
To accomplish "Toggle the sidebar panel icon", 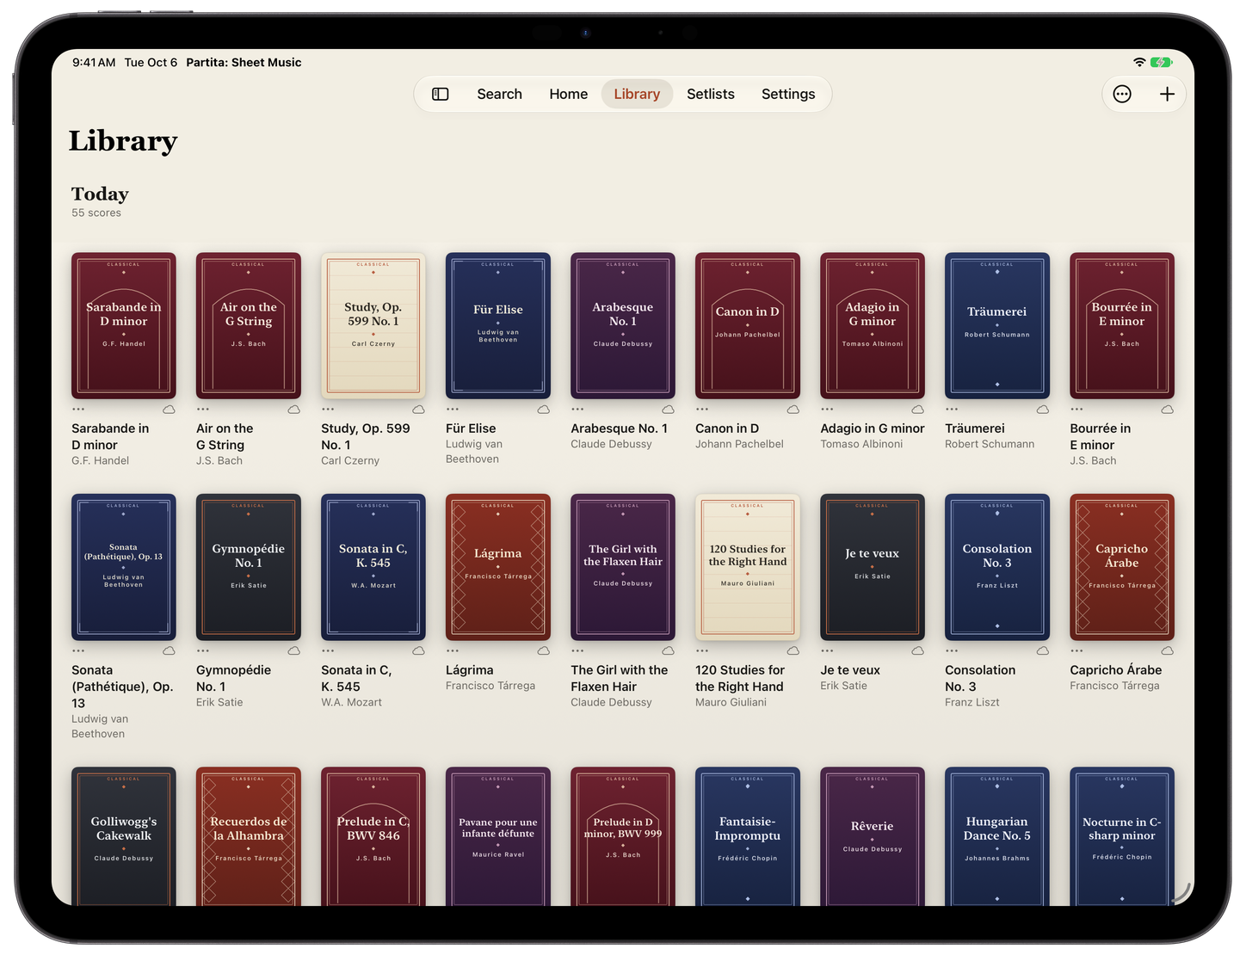I will point(441,94).
